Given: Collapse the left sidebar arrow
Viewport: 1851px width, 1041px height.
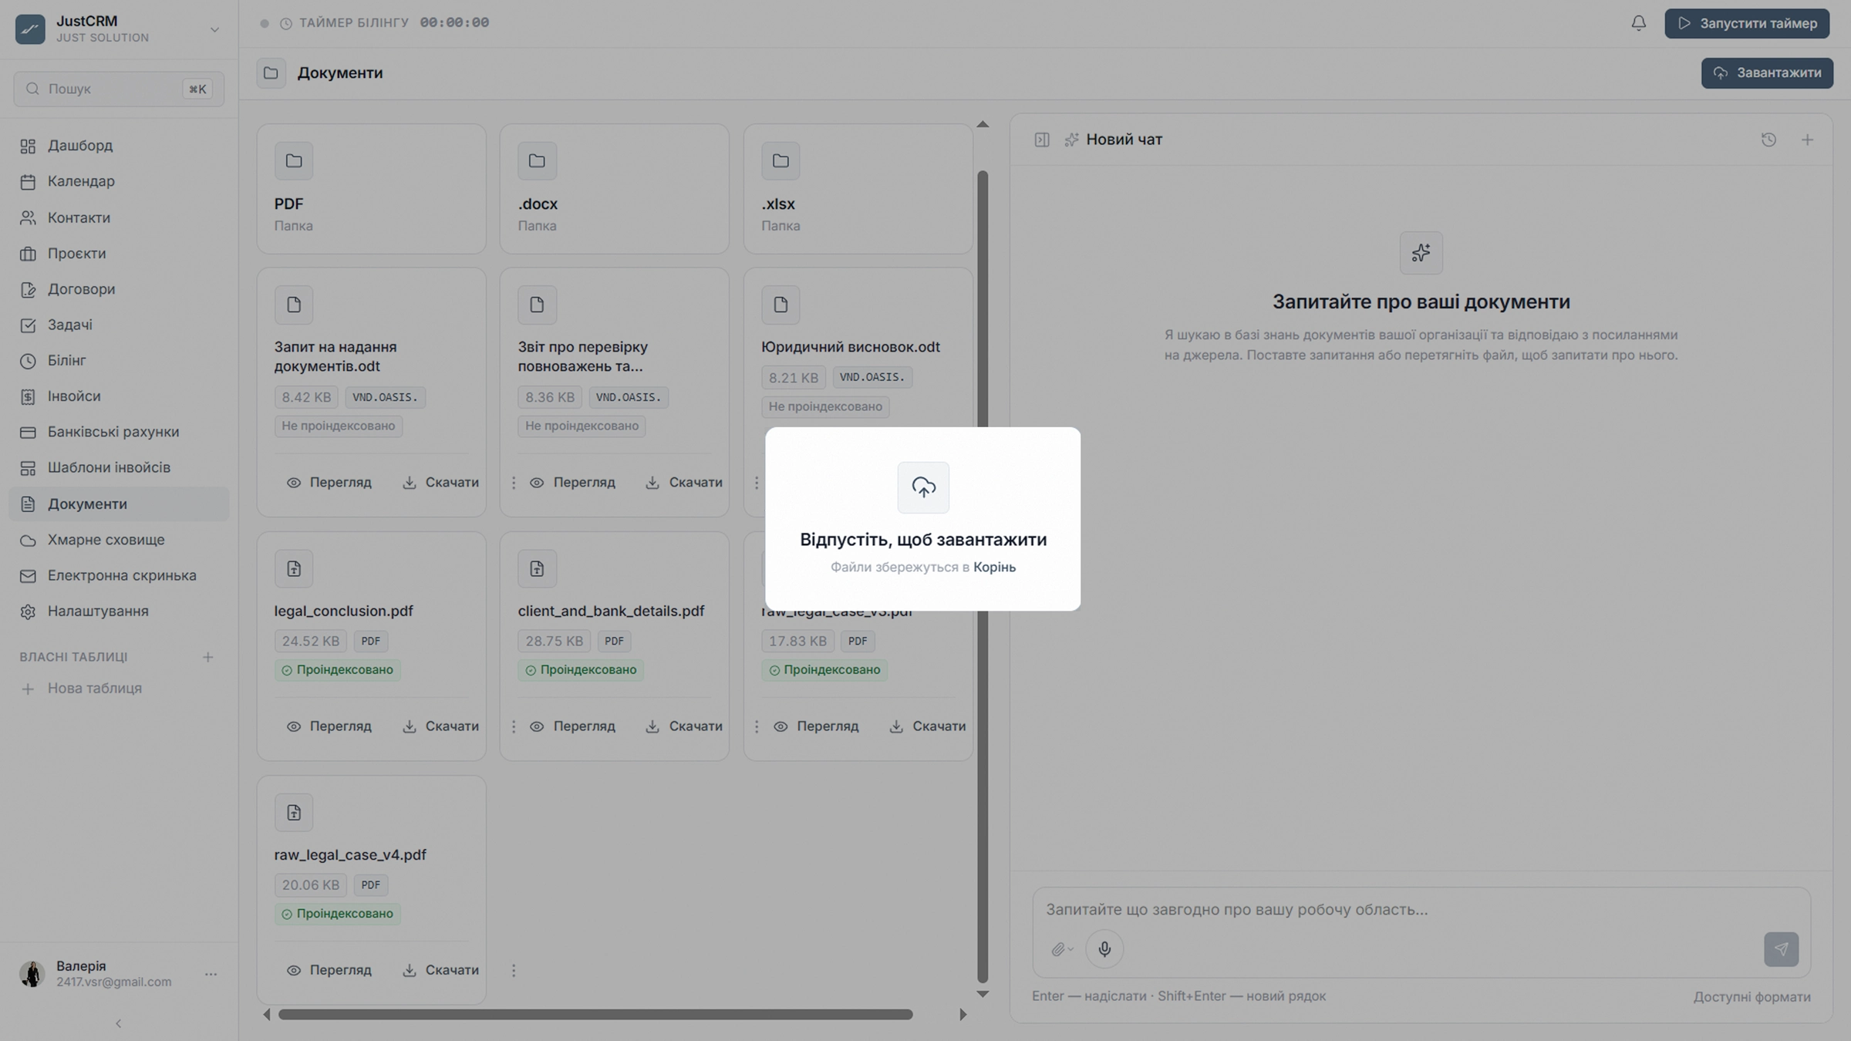Looking at the screenshot, I should tap(118, 1023).
